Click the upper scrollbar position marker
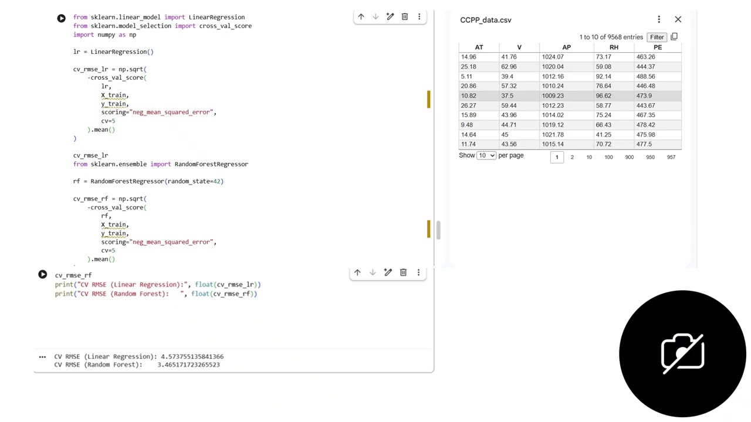This screenshot has height=422, width=751. (428, 99)
